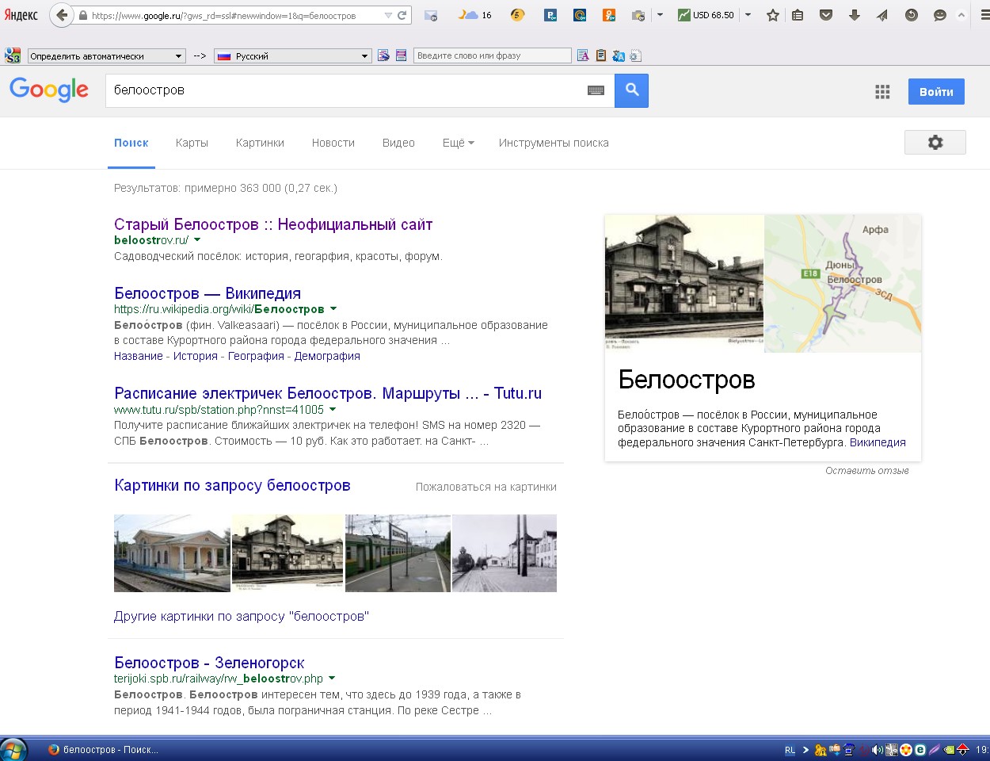This screenshot has height=761, width=990.
Task: Bookmark this page with the star icon
Action: 772,15
